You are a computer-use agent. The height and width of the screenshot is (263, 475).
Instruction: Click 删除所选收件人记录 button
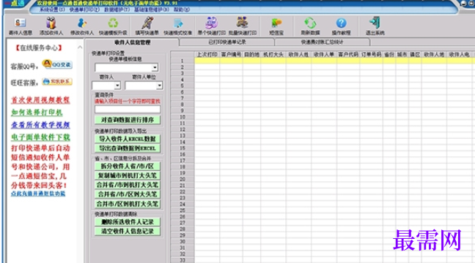pyautogui.click(x=128, y=222)
